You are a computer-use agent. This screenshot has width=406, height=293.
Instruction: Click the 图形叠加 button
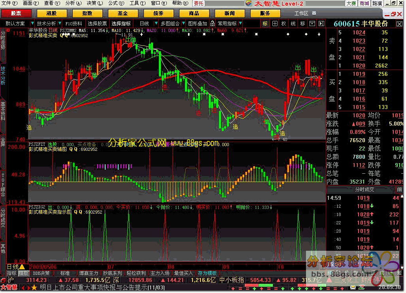point(198,24)
